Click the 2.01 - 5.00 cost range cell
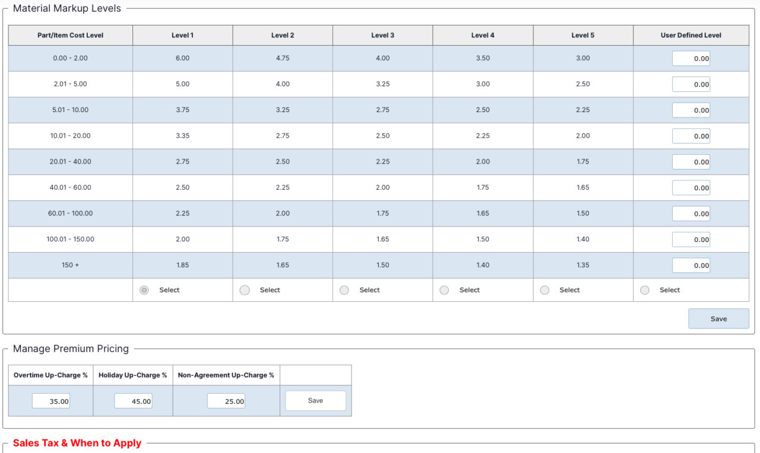 pos(71,84)
